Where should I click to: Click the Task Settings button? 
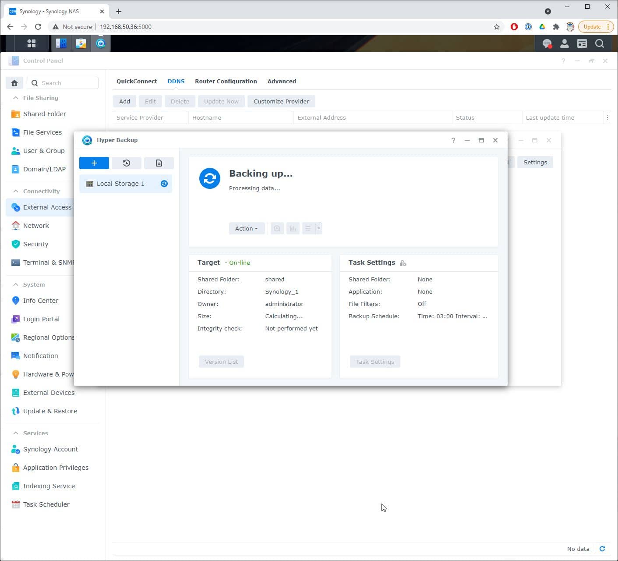point(375,362)
